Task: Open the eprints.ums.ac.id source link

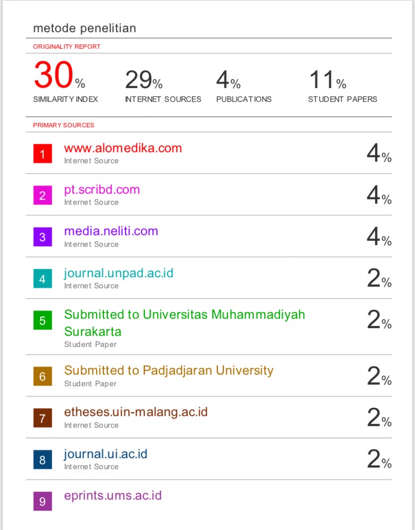Action: (113, 496)
